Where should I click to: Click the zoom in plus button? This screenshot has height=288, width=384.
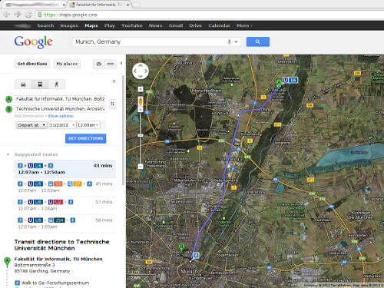click(141, 89)
